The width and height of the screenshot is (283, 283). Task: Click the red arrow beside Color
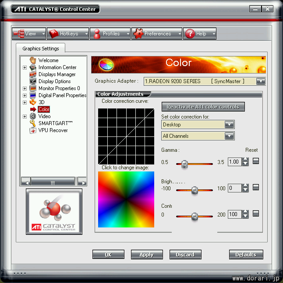pos(33,109)
